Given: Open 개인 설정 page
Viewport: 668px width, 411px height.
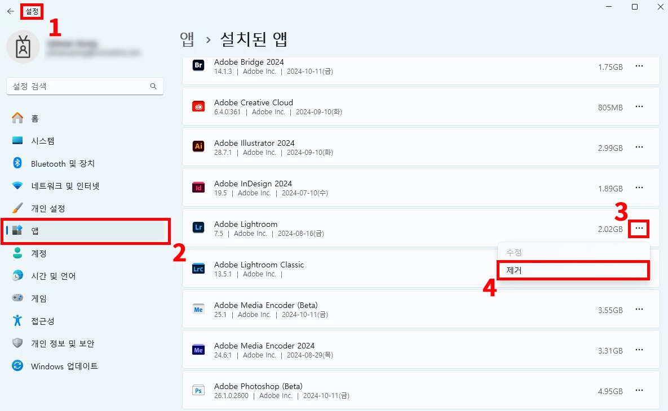Looking at the screenshot, I should tap(85, 208).
